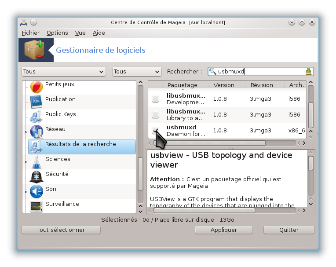Click the Publication Abc book icon

pyautogui.click(x=36, y=102)
